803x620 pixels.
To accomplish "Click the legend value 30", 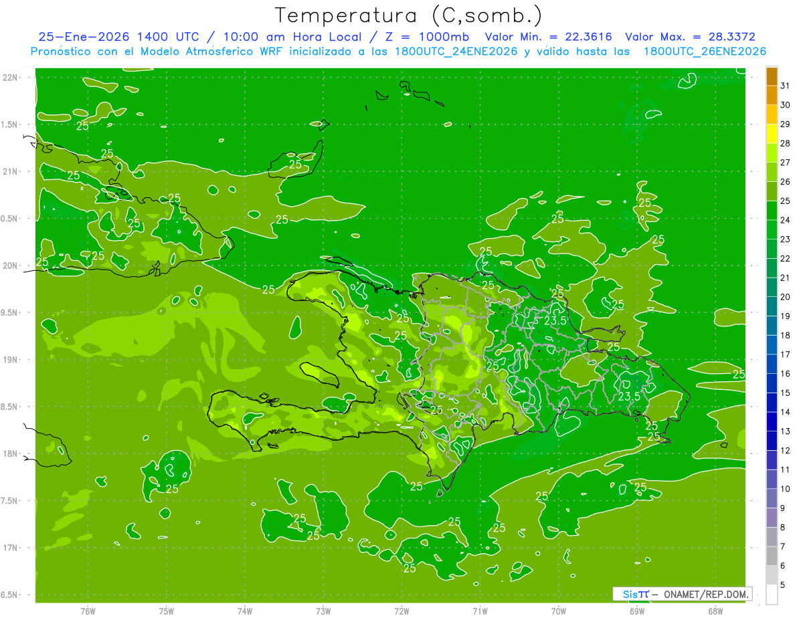I will (x=785, y=105).
